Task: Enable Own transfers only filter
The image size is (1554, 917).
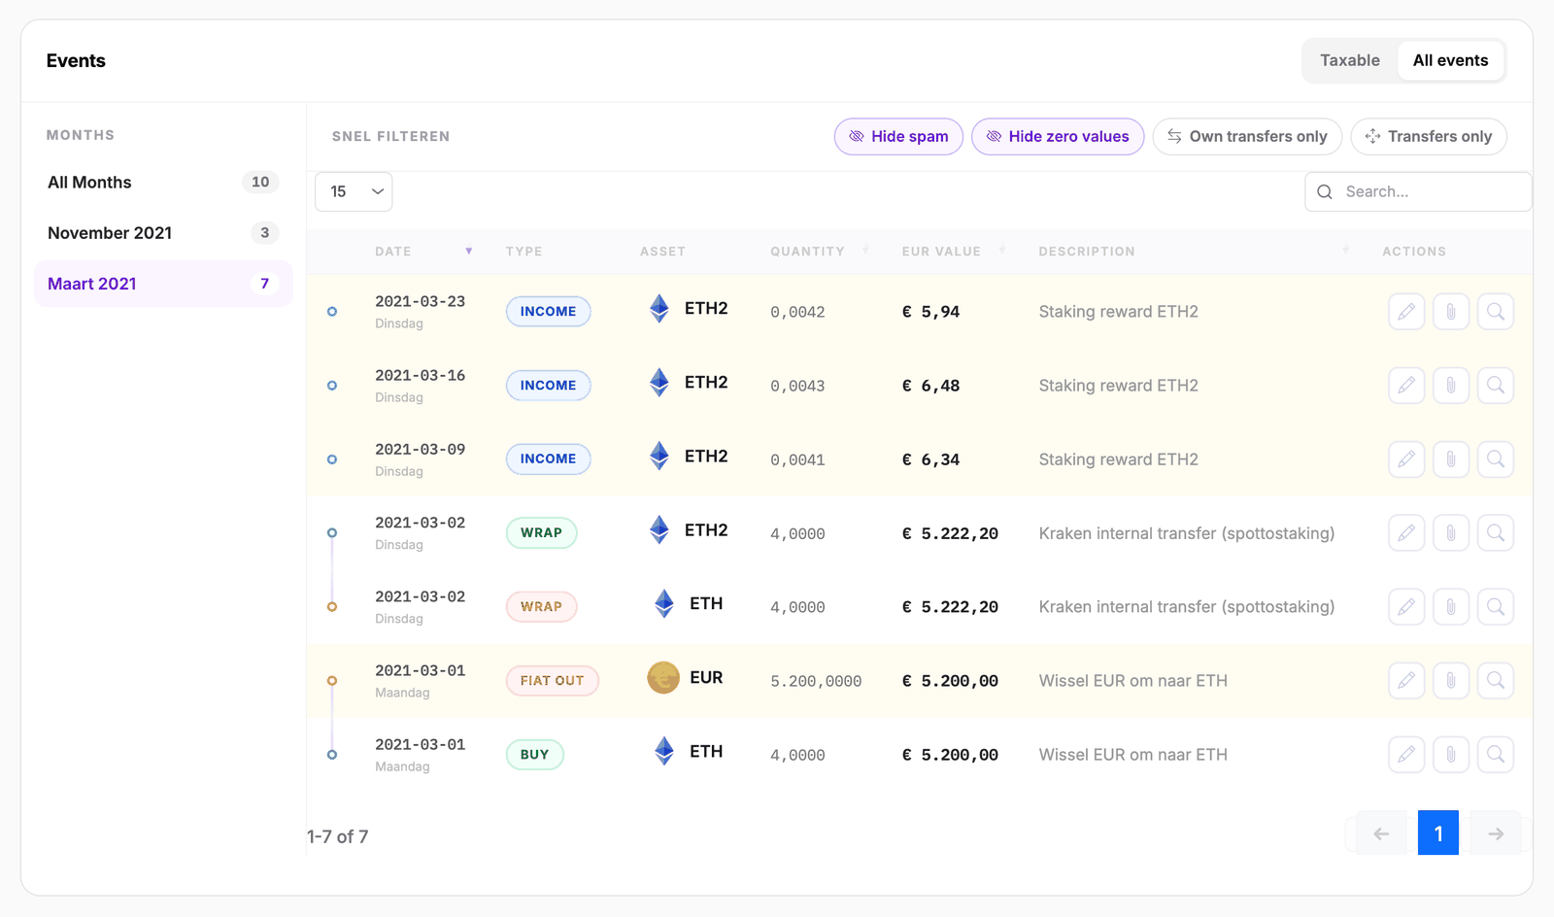Action: click(x=1247, y=137)
